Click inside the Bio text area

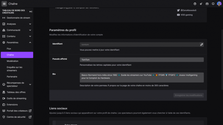coord(142,77)
